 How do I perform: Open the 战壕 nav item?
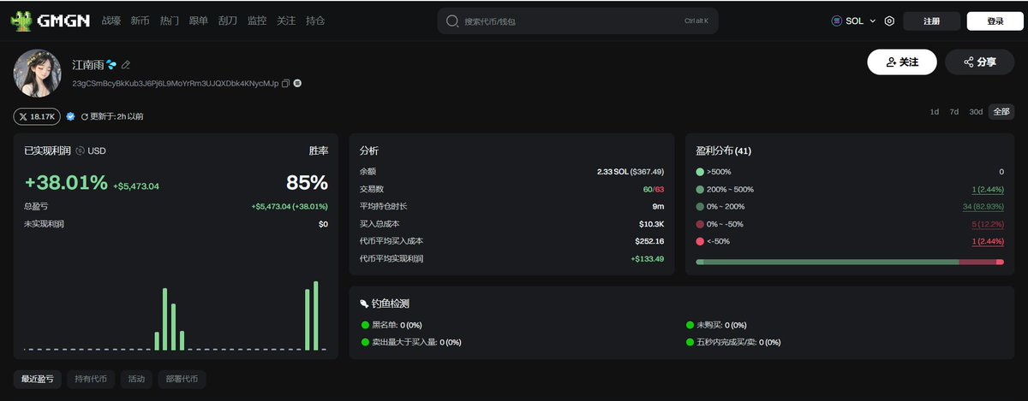coord(111,21)
